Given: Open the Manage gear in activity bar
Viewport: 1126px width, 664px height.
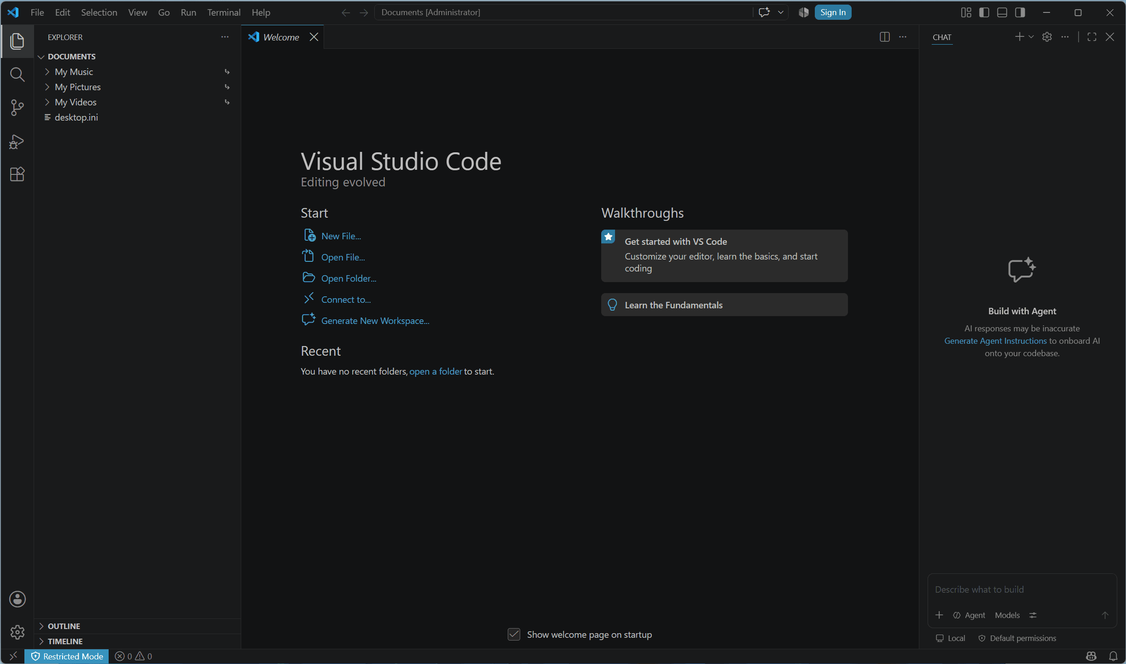Looking at the screenshot, I should pos(17,632).
